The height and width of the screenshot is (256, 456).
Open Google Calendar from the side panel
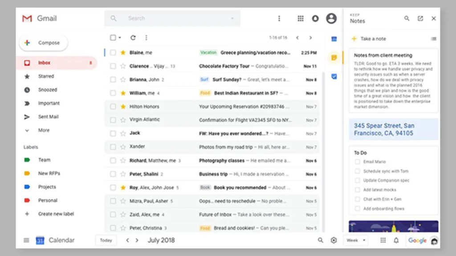333,39
